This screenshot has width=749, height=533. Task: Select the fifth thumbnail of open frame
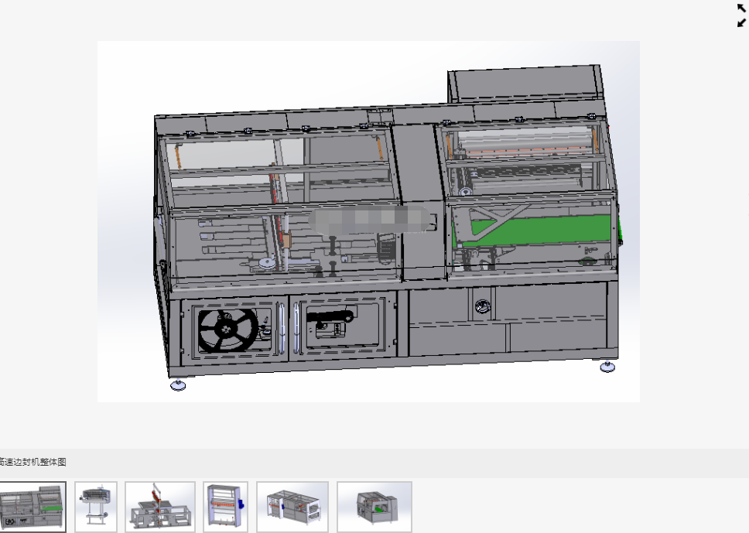pyautogui.click(x=292, y=507)
